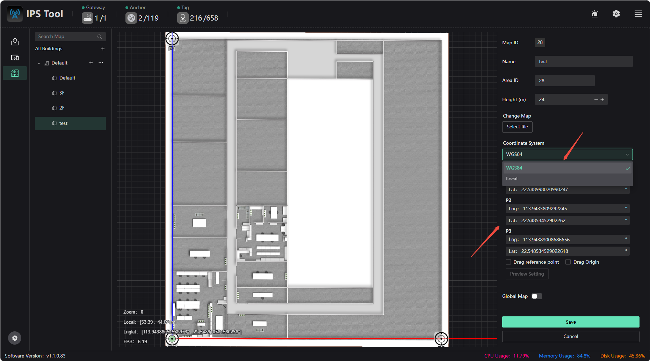Click the Tag status icon
The height and width of the screenshot is (361, 650).
(x=183, y=18)
